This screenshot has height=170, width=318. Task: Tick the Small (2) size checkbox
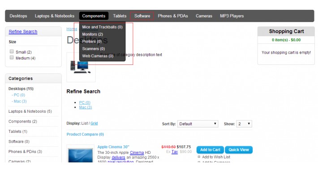12,51
